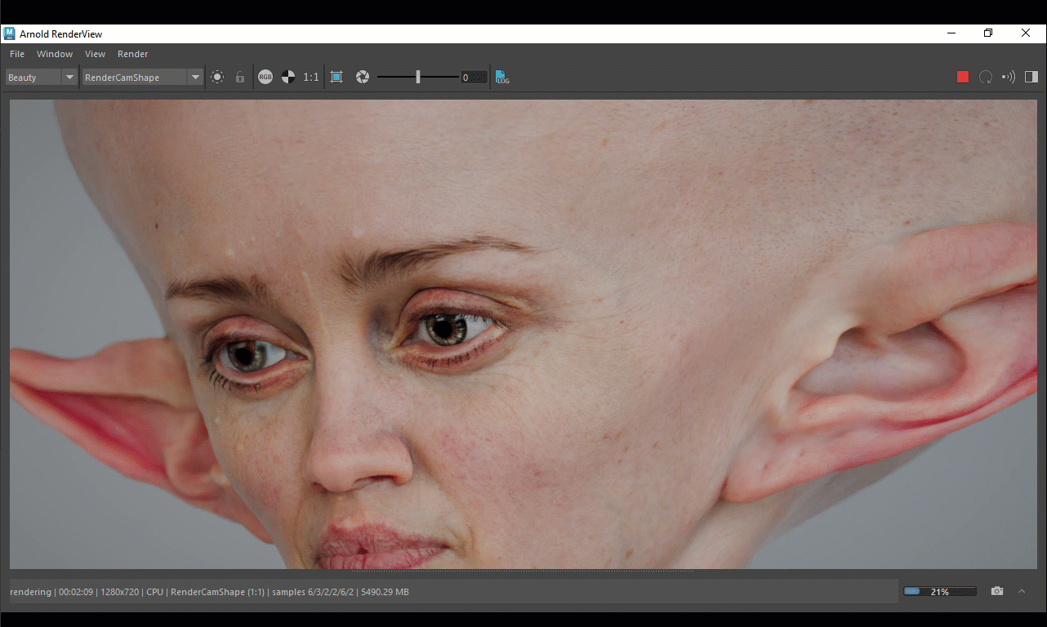The height and width of the screenshot is (627, 1047).
Task: Stop the render with the red square
Action: (x=962, y=77)
